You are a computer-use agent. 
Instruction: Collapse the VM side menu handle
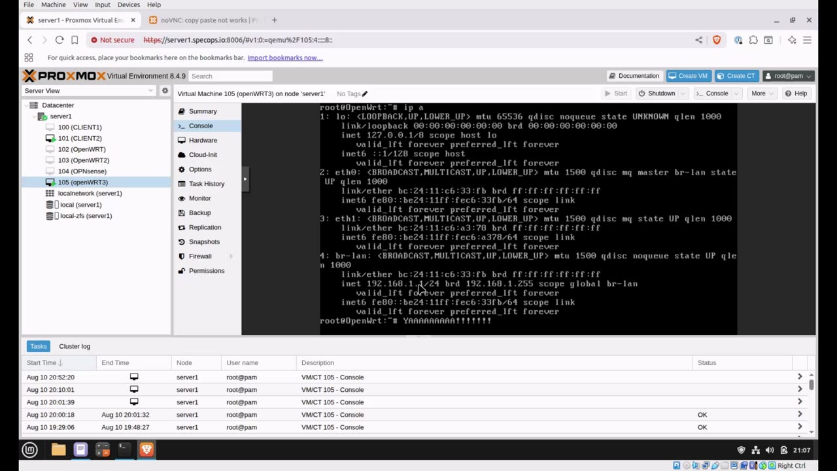[245, 179]
